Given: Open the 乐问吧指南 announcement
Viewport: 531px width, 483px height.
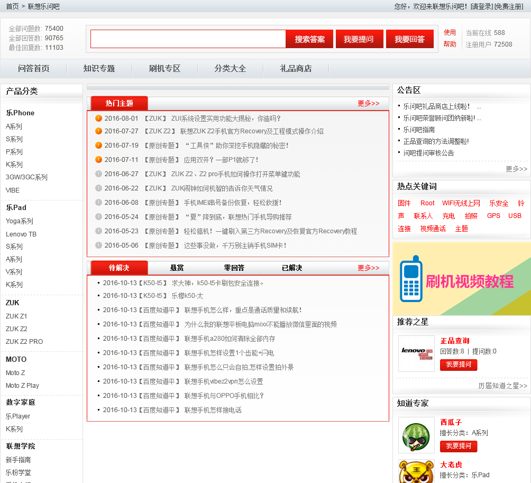Looking at the screenshot, I should tap(419, 130).
